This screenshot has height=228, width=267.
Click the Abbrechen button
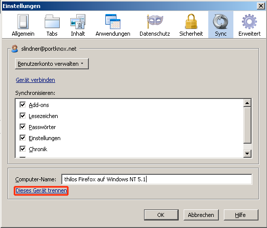pos(201,215)
